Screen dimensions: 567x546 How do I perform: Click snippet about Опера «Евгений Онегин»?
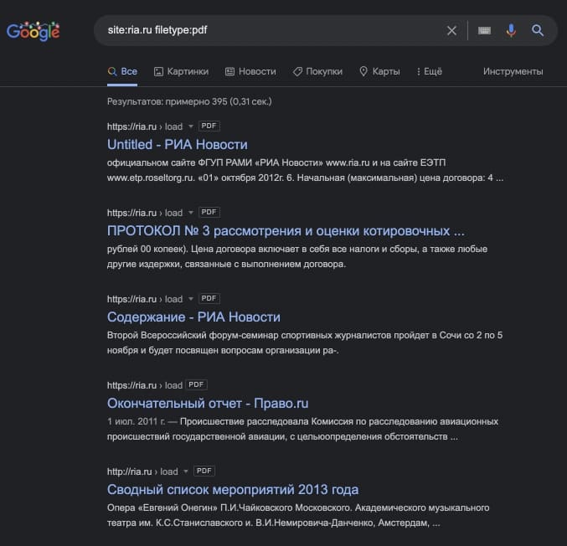tap(298, 515)
